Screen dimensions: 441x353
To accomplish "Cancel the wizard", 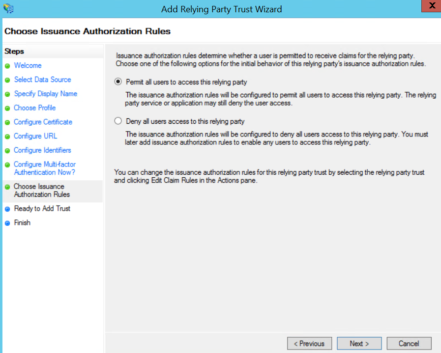I will tap(409, 344).
